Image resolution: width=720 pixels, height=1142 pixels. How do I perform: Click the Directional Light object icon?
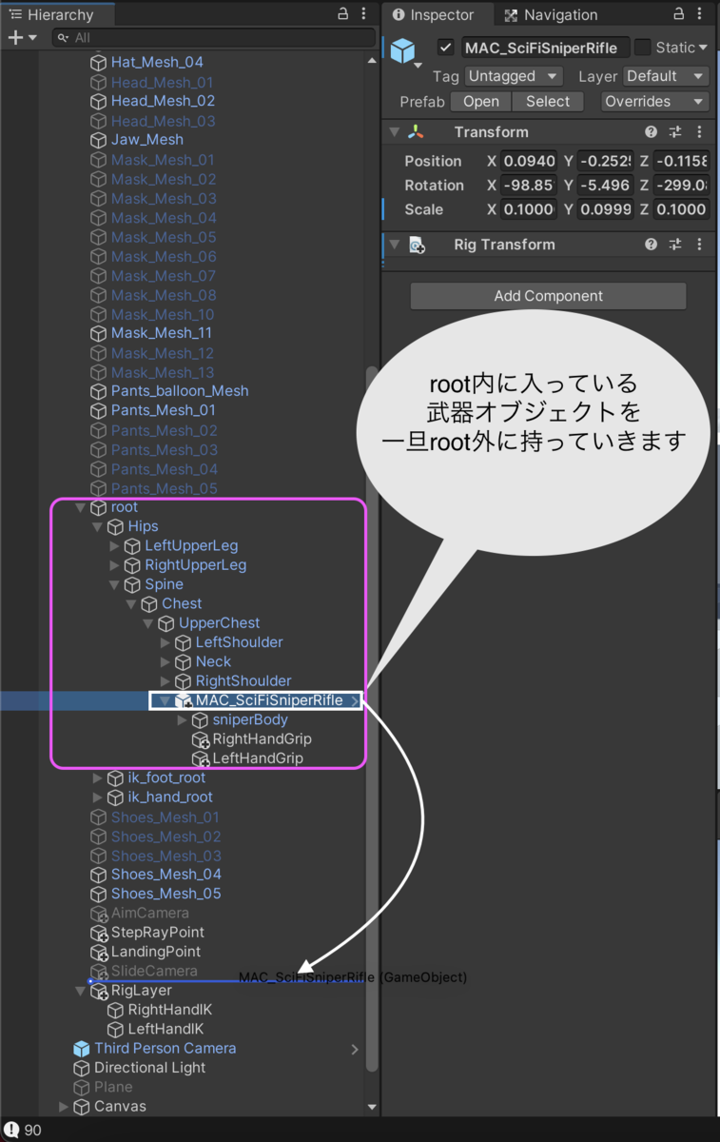pos(82,1068)
